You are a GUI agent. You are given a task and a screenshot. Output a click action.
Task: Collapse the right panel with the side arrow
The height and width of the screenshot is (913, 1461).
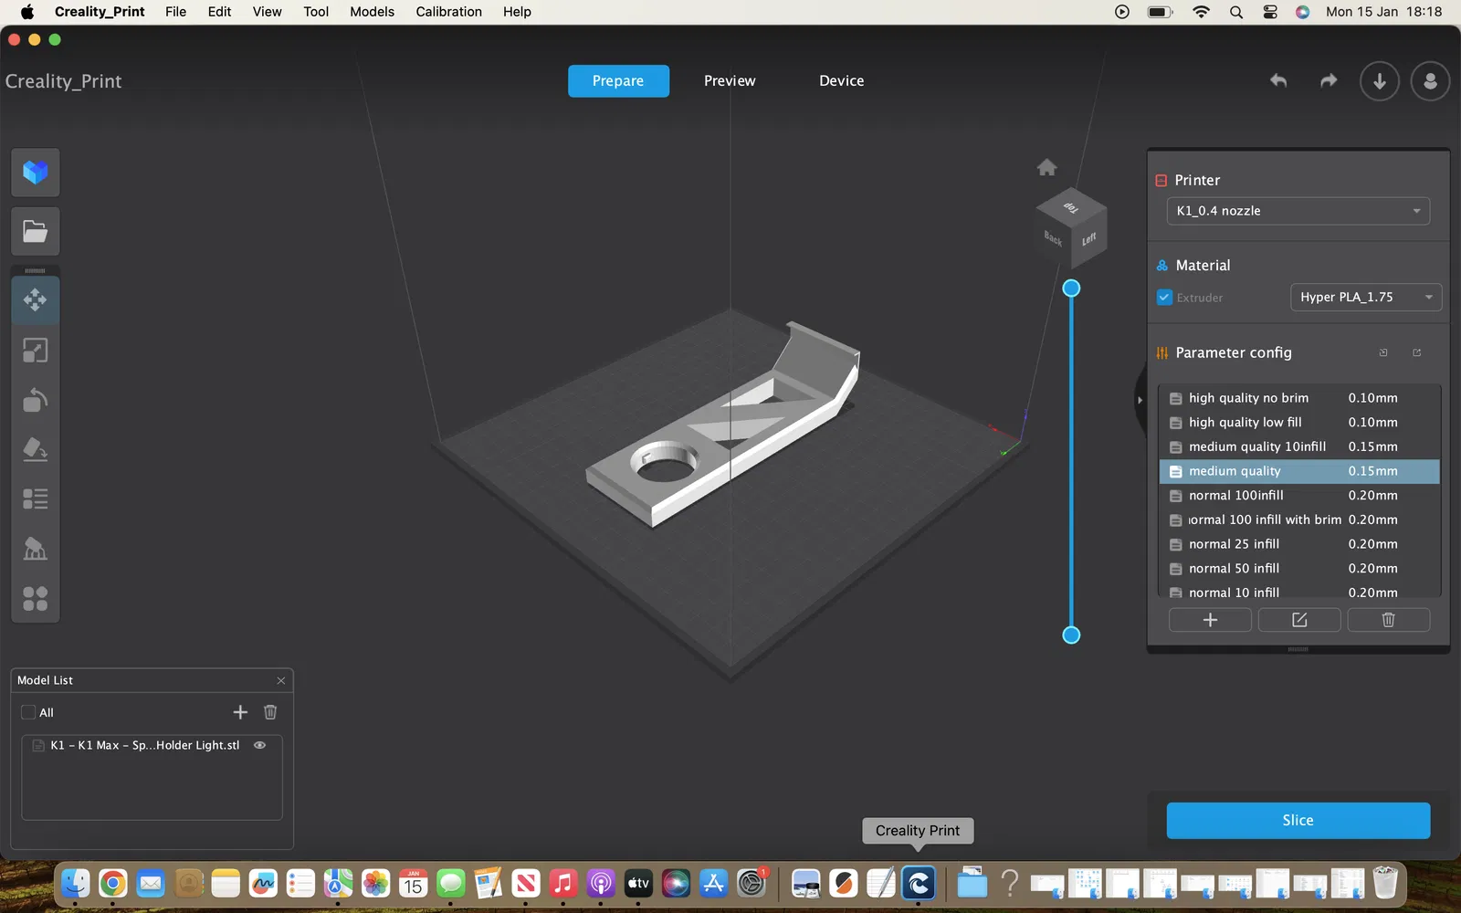coord(1140,400)
